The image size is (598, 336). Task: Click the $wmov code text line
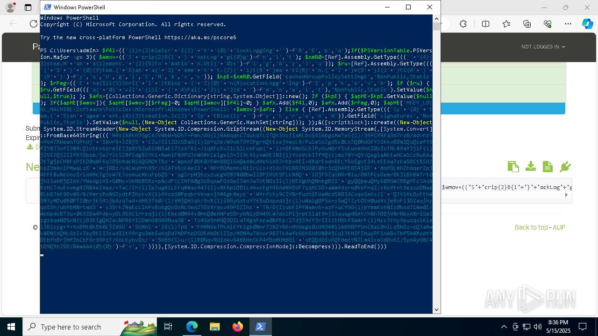pos(506,187)
